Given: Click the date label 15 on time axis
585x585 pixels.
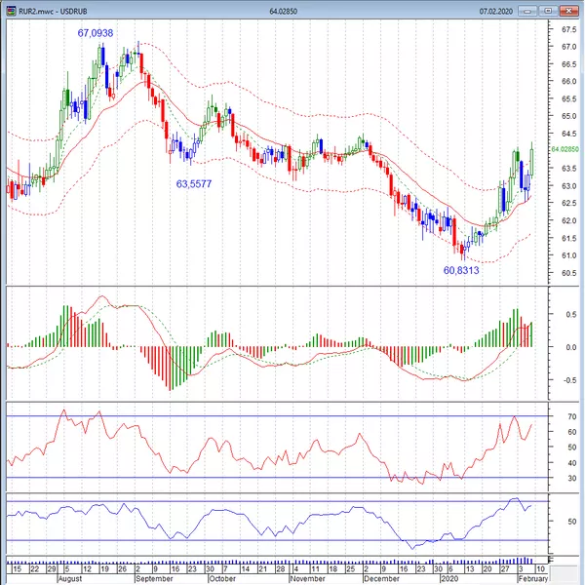Looking at the screenshot, I should (17, 569).
